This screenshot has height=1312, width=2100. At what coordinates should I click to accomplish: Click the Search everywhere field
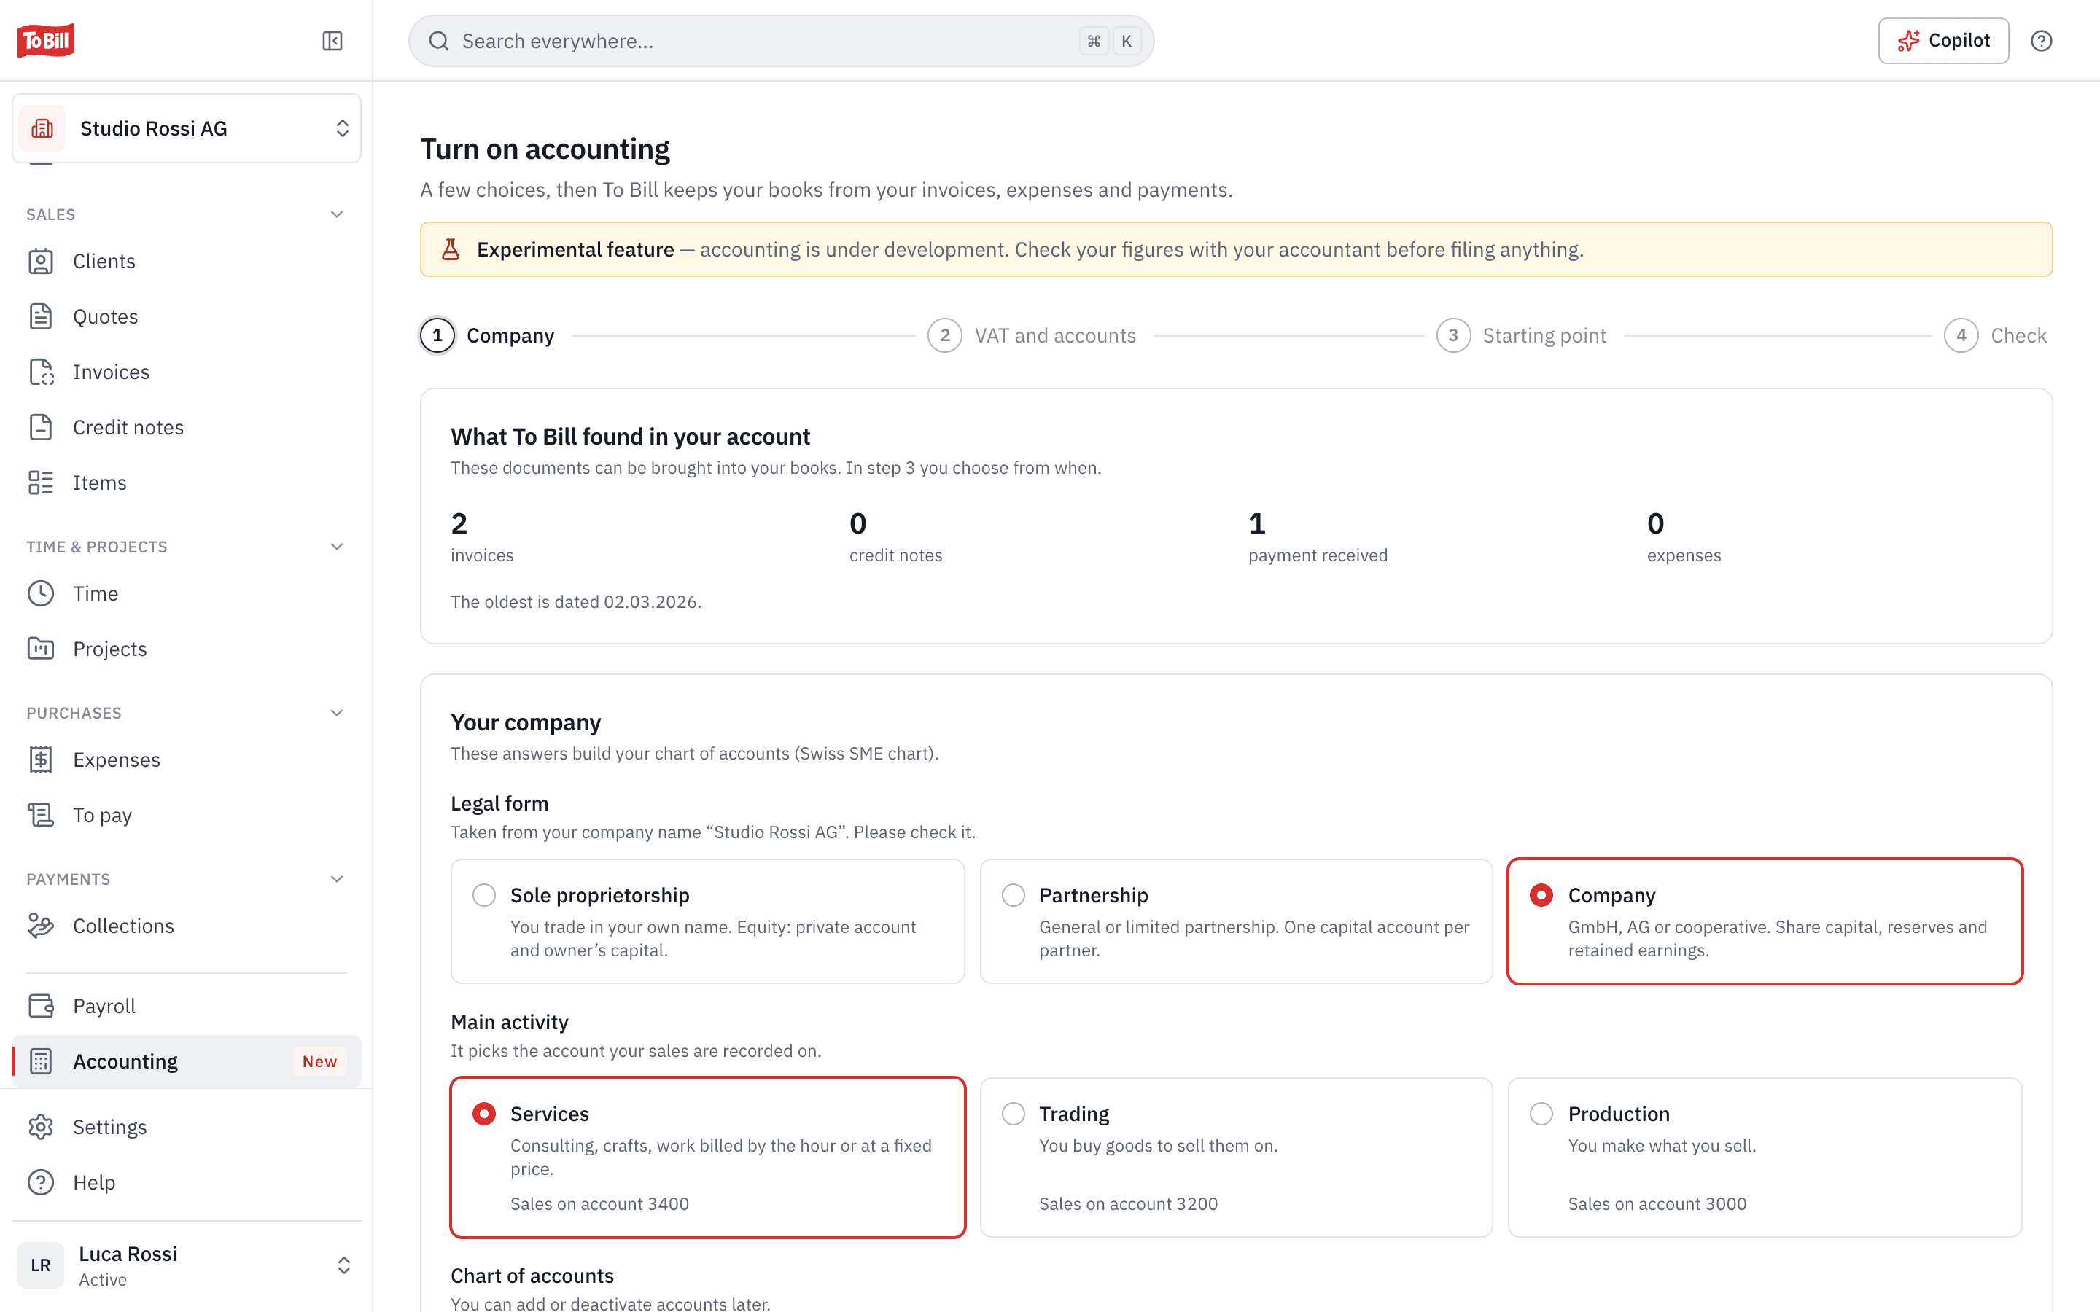(781, 41)
